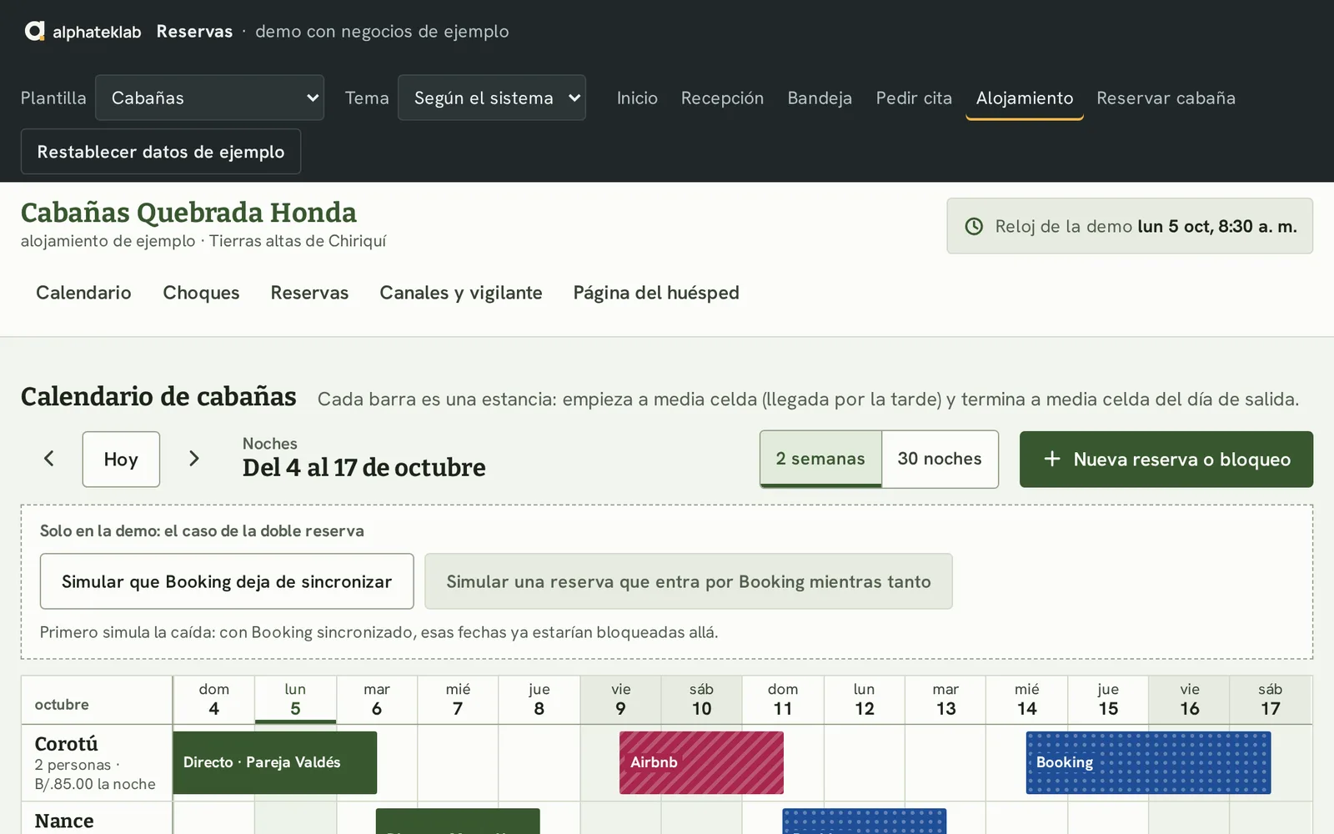
Task: Open Canales y vigilante tab
Action: pos(461,293)
